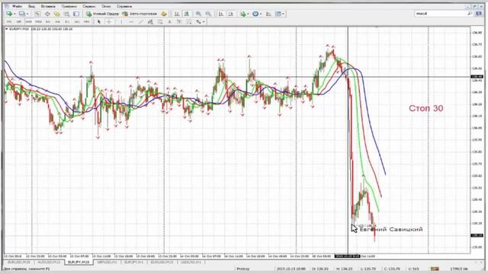The image size is (488, 274).
Task: Select the H4 timeframe button
Action: tap(58, 22)
